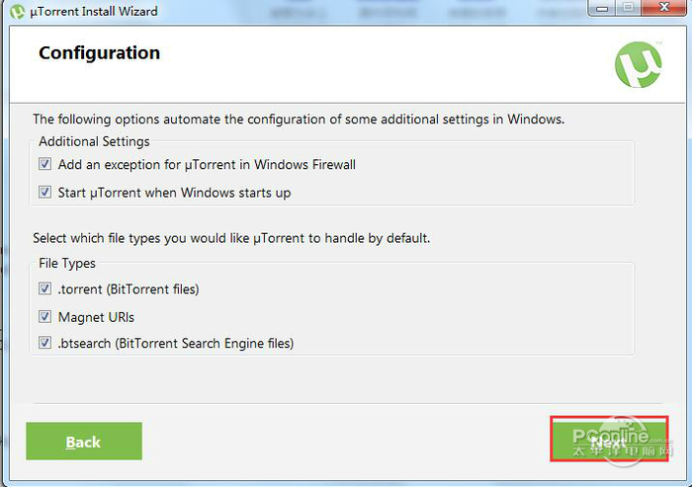Click the "Select which file types" instruction text
Image resolution: width=692 pixels, height=487 pixels.
coord(231,238)
